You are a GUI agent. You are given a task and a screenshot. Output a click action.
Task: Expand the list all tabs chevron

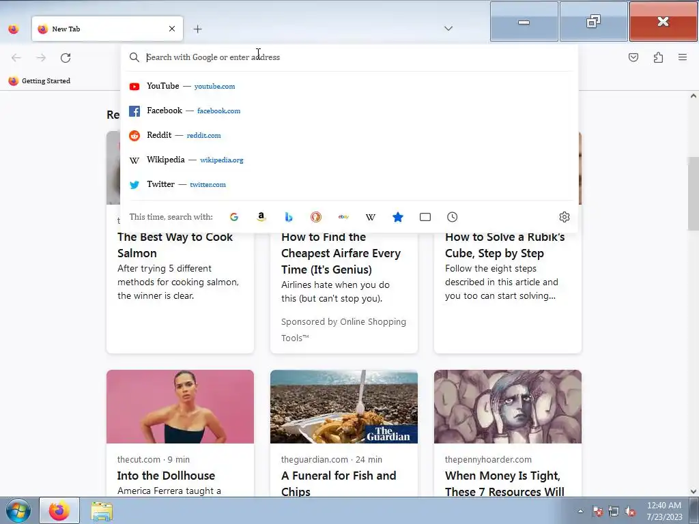click(448, 29)
